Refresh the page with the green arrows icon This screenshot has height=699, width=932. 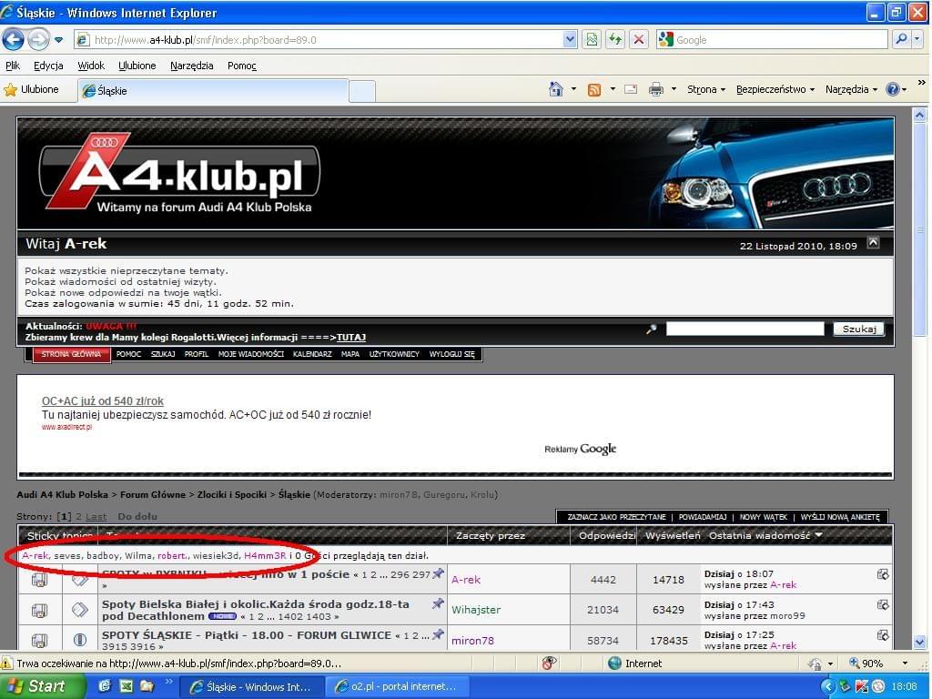pyautogui.click(x=615, y=40)
